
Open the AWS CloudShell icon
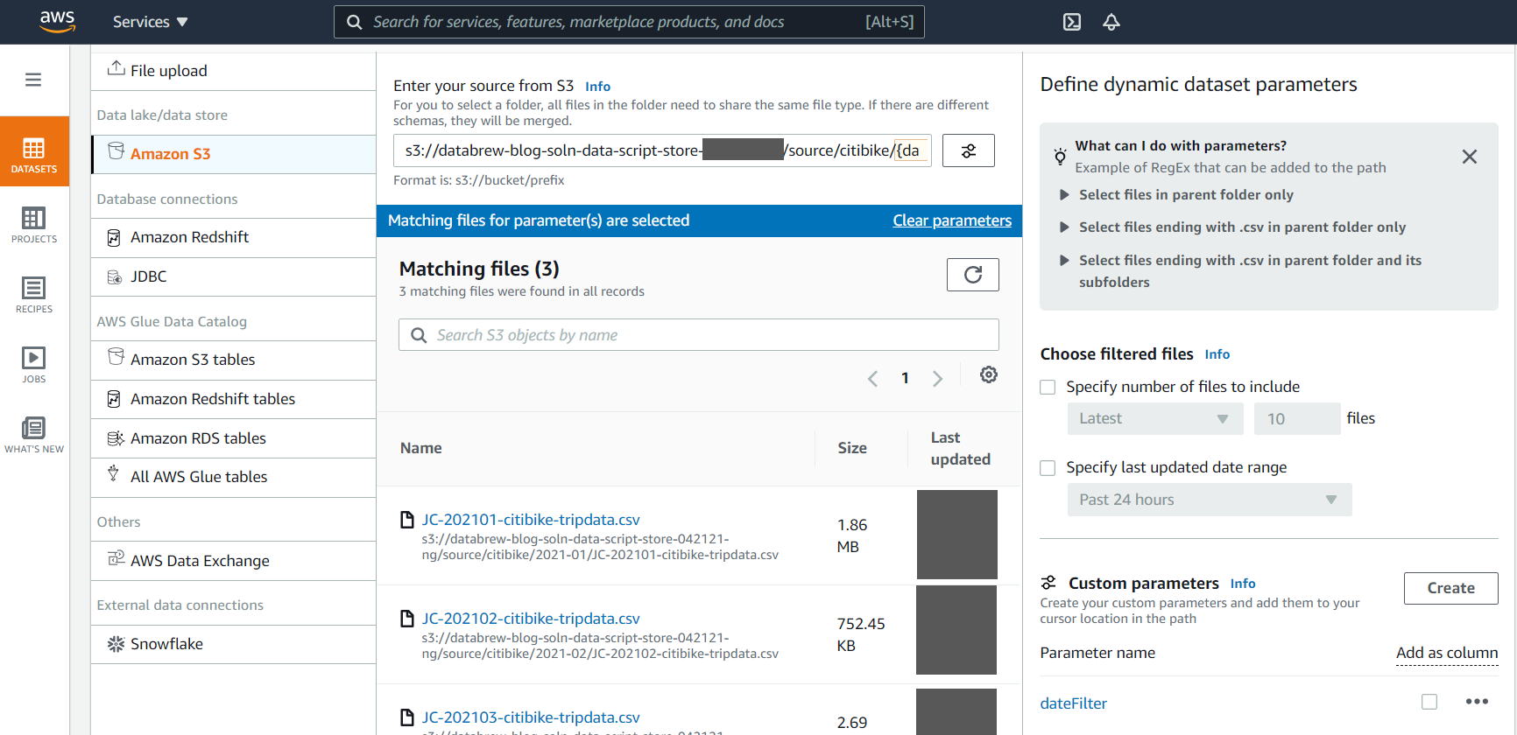[1071, 22]
